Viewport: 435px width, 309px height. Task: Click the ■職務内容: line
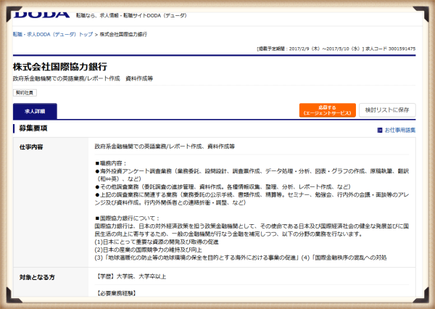click(x=111, y=163)
